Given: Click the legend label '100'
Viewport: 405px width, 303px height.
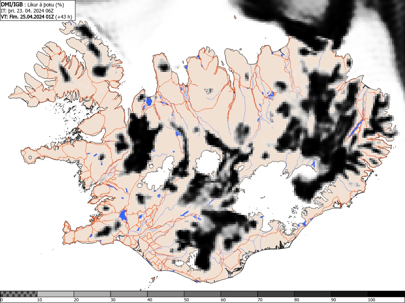Looking at the screenshot, I should click(x=371, y=300).
